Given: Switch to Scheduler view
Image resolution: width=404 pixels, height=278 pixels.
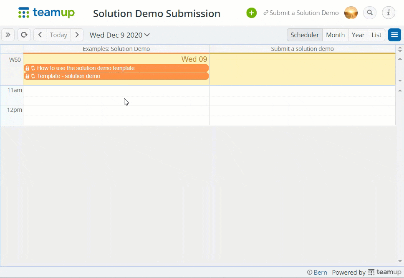Looking at the screenshot, I should (305, 35).
